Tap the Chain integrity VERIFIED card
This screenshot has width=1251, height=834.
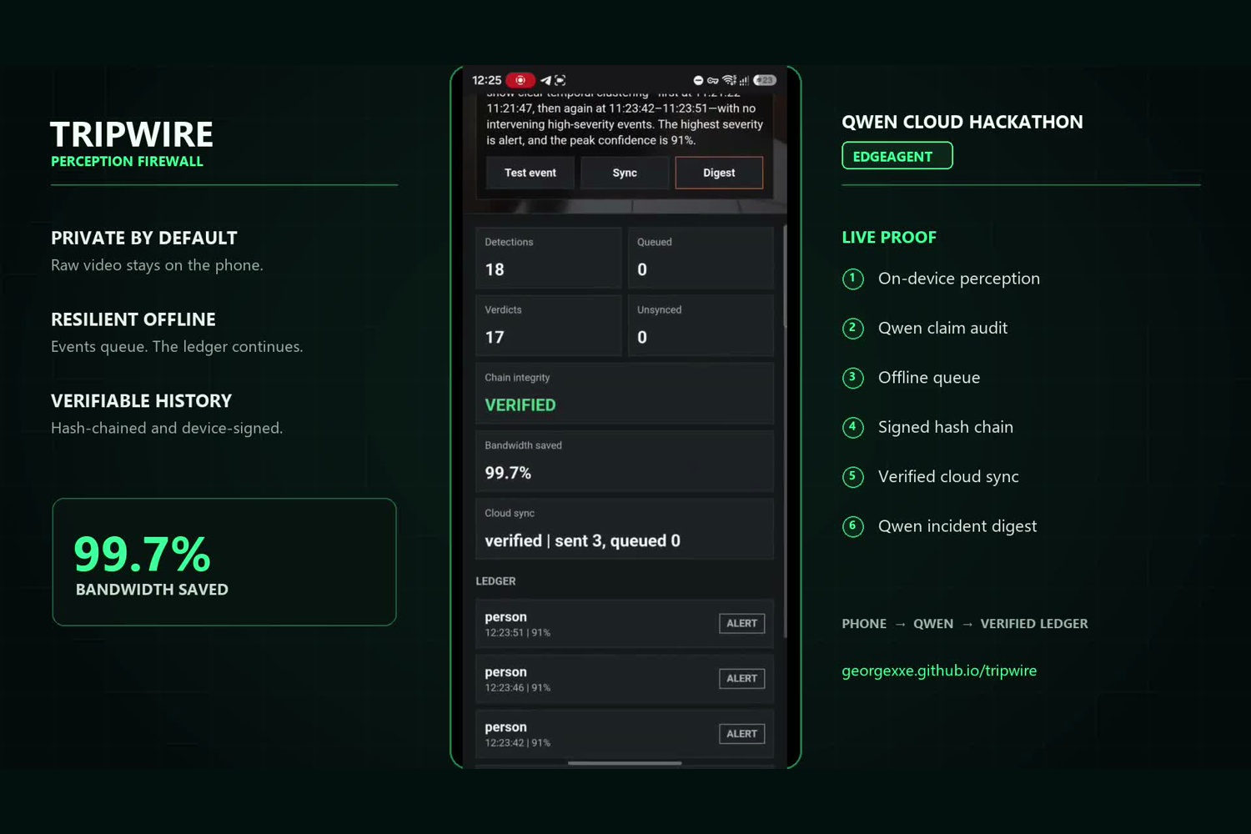pyautogui.click(x=625, y=393)
